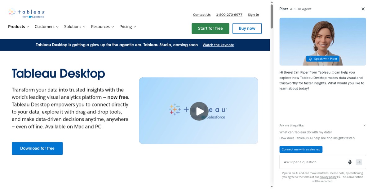
Task: Click the 'AI SDR Agent' label
Action: click(301, 9)
